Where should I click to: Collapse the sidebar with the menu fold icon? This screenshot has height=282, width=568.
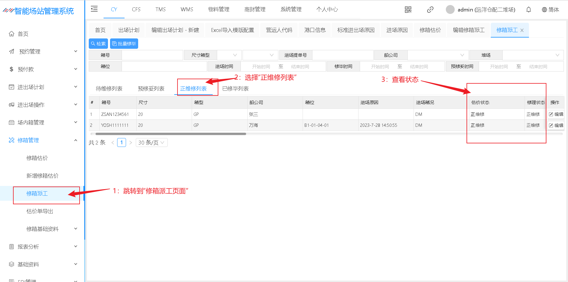click(x=94, y=9)
